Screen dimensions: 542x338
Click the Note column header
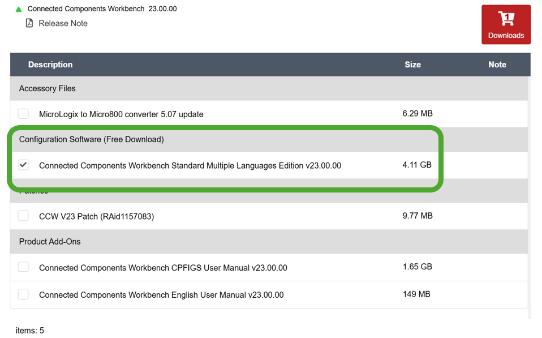pyautogui.click(x=497, y=65)
